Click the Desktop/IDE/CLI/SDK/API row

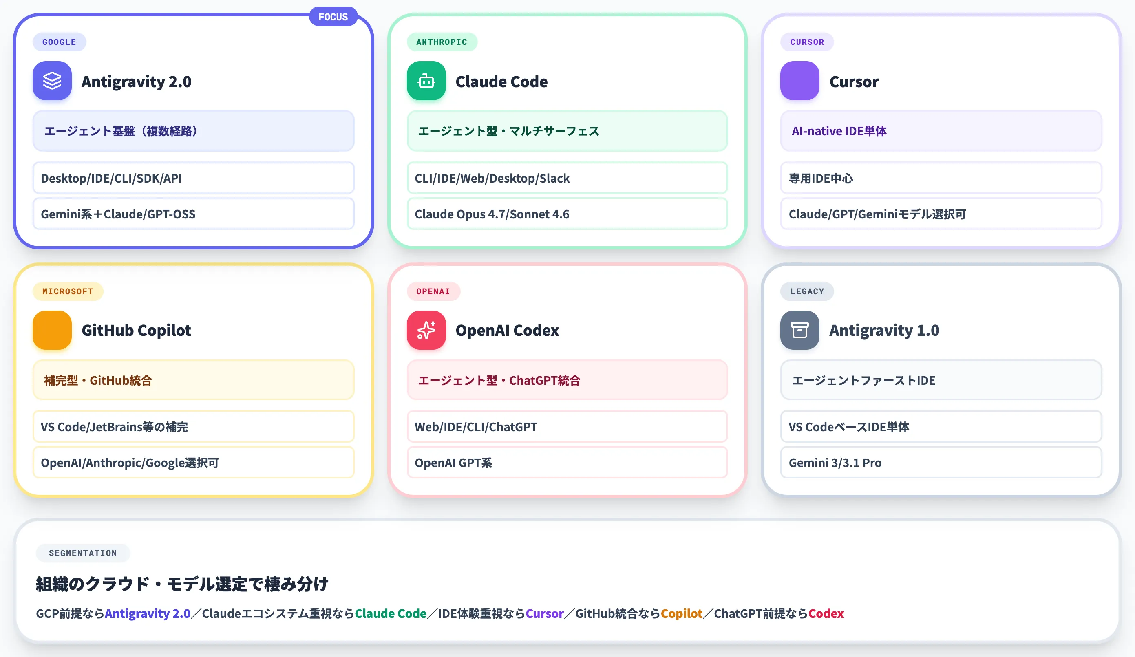(194, 178)
